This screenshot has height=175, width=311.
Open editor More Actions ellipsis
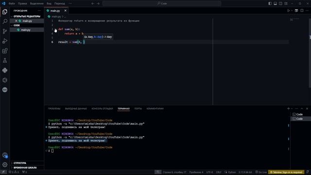click(307, 11)
